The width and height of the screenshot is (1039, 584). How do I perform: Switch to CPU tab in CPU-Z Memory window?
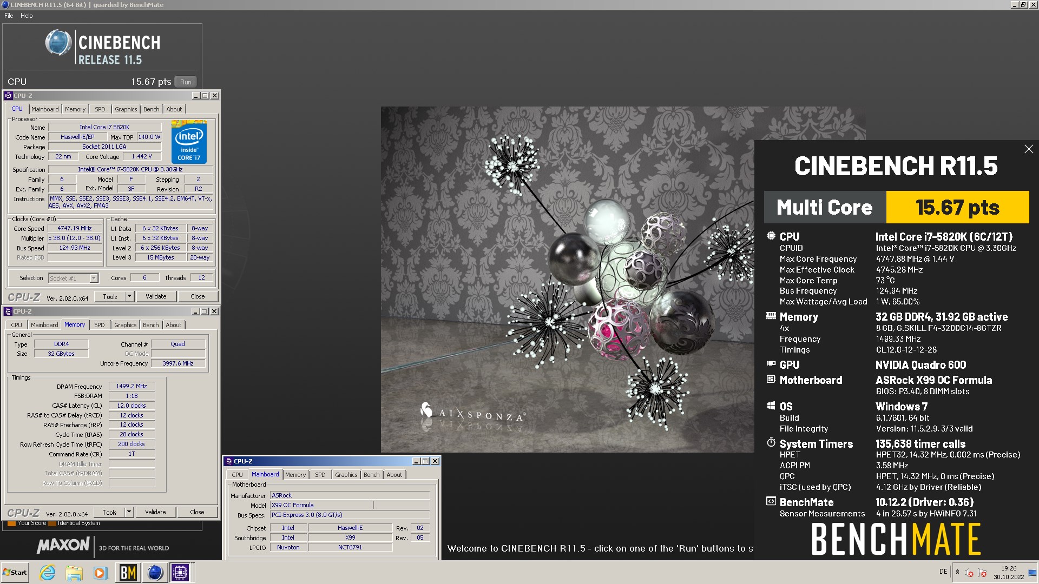(x=17, y=325)
